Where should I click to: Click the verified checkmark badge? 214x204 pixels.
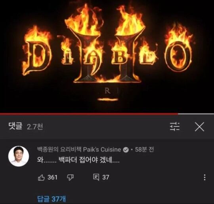coord(126,150)
